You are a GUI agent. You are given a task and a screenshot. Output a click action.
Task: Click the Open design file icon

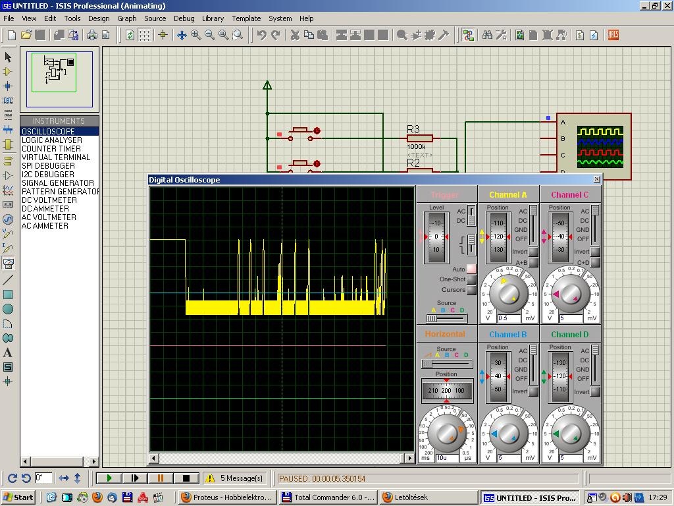point(26,35)
